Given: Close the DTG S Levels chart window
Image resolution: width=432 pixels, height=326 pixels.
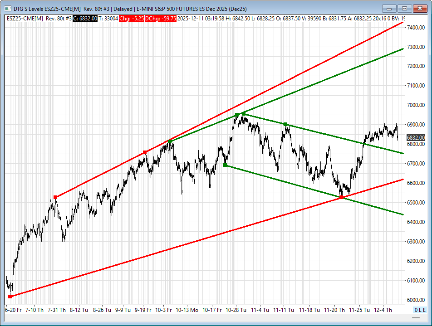Looking at the screenshot, I should 420,9.
